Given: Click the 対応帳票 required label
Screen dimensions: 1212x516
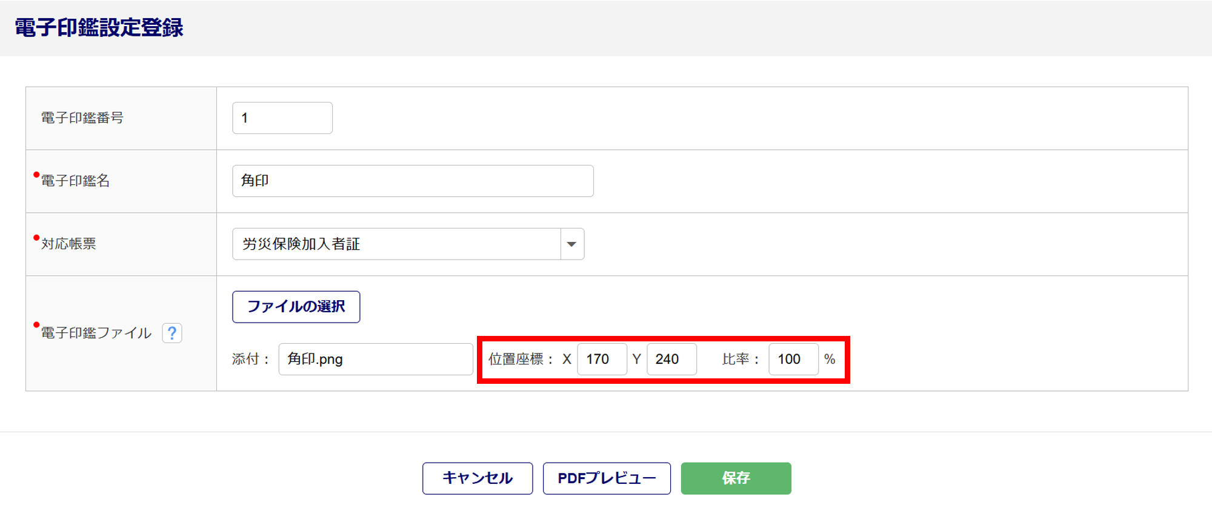Looking at the screenshot, I should tap(68, 244).
